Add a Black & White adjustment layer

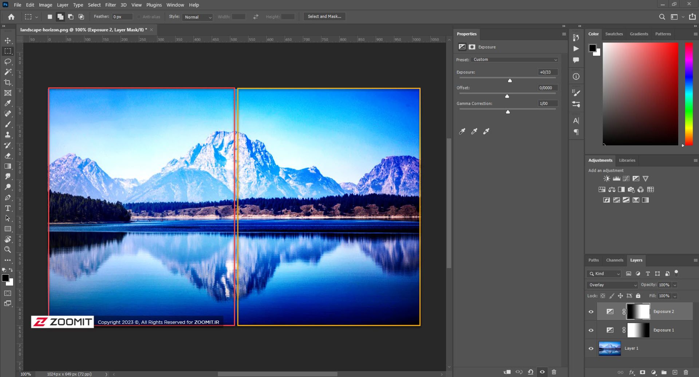(x=621, y=189)
